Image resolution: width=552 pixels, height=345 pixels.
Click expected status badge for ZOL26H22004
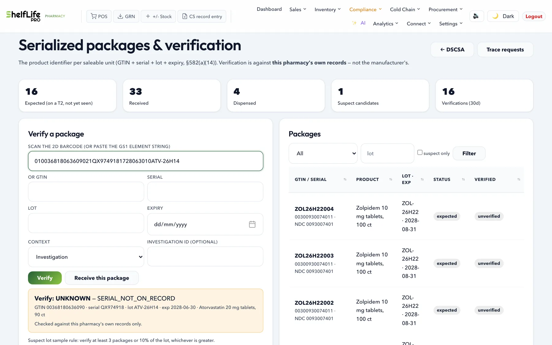[447, 216]
